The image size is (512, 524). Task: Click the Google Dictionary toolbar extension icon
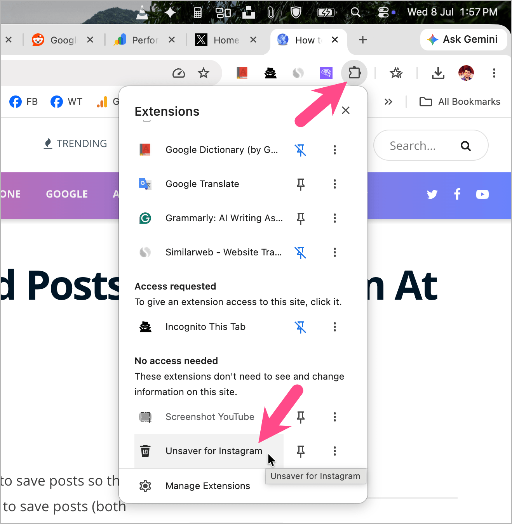point(242,73)
